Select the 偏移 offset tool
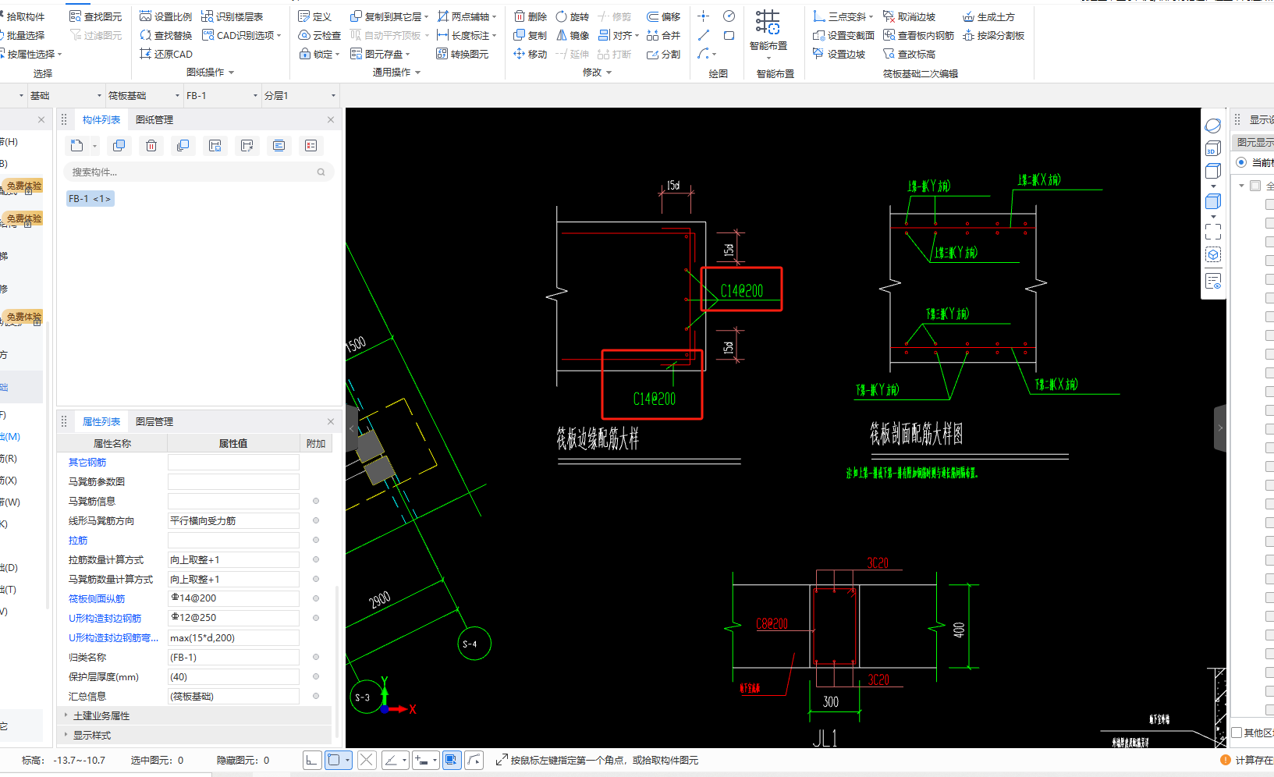 tap(663, 16)
